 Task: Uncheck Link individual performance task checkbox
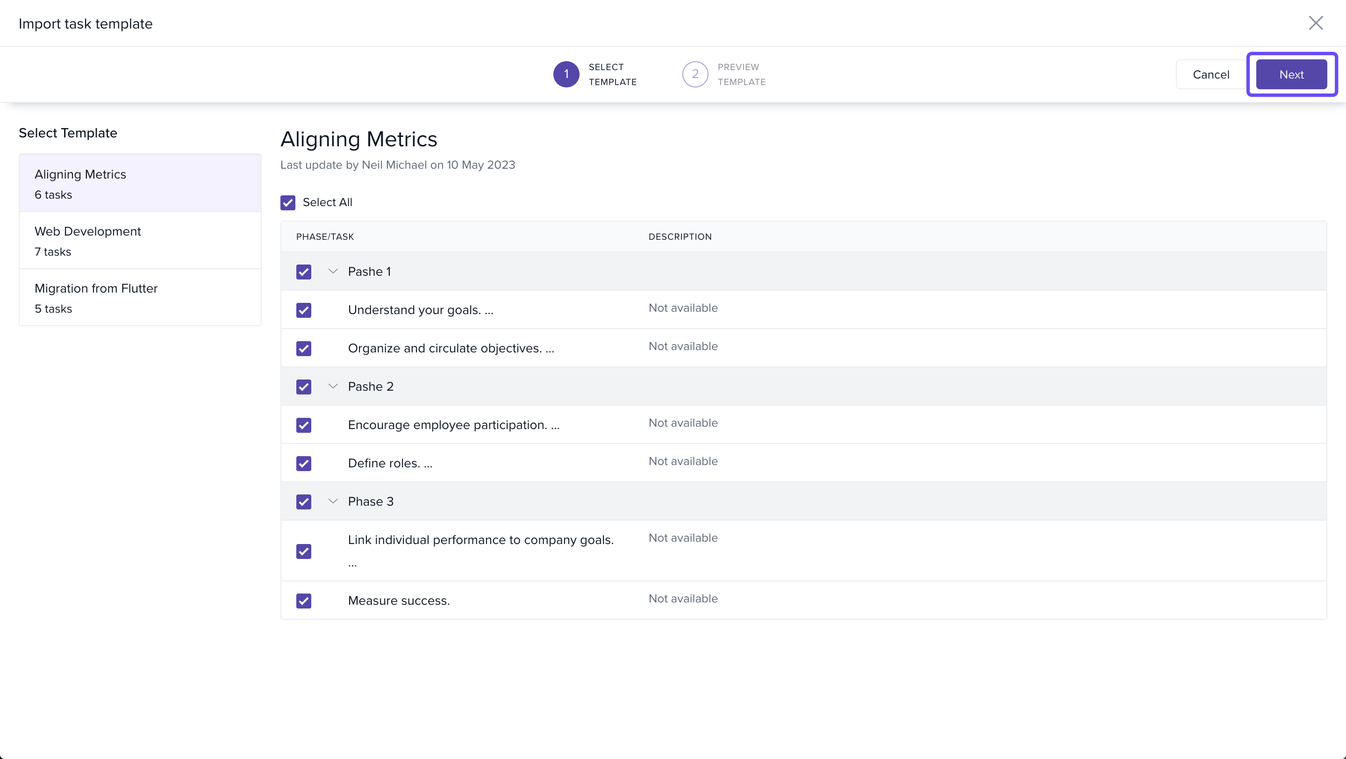click(304, 551)
